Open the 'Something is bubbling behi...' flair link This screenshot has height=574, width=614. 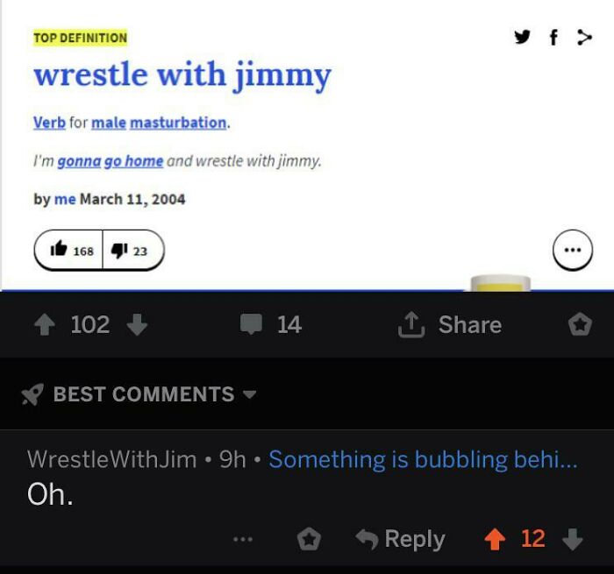coord(423,459)
